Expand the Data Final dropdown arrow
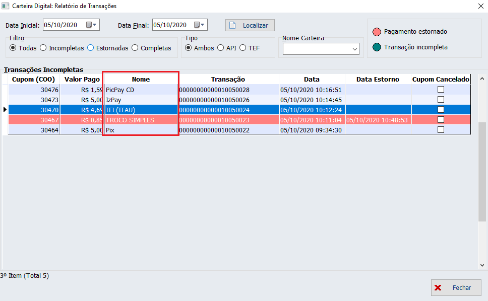Screen dimensions: 488x301 point(203,25)
